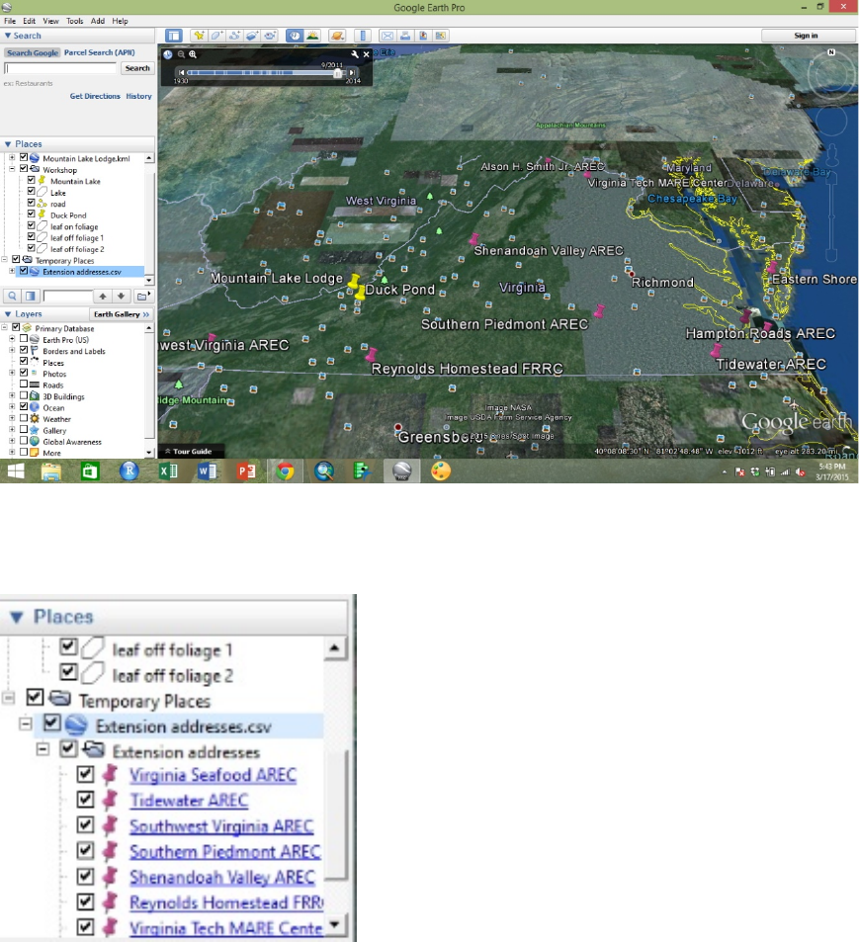Open the Add menu
Image resolution: width=859 pixels, height=942 pixels.
pyautogui.click(x=98, y=21)
